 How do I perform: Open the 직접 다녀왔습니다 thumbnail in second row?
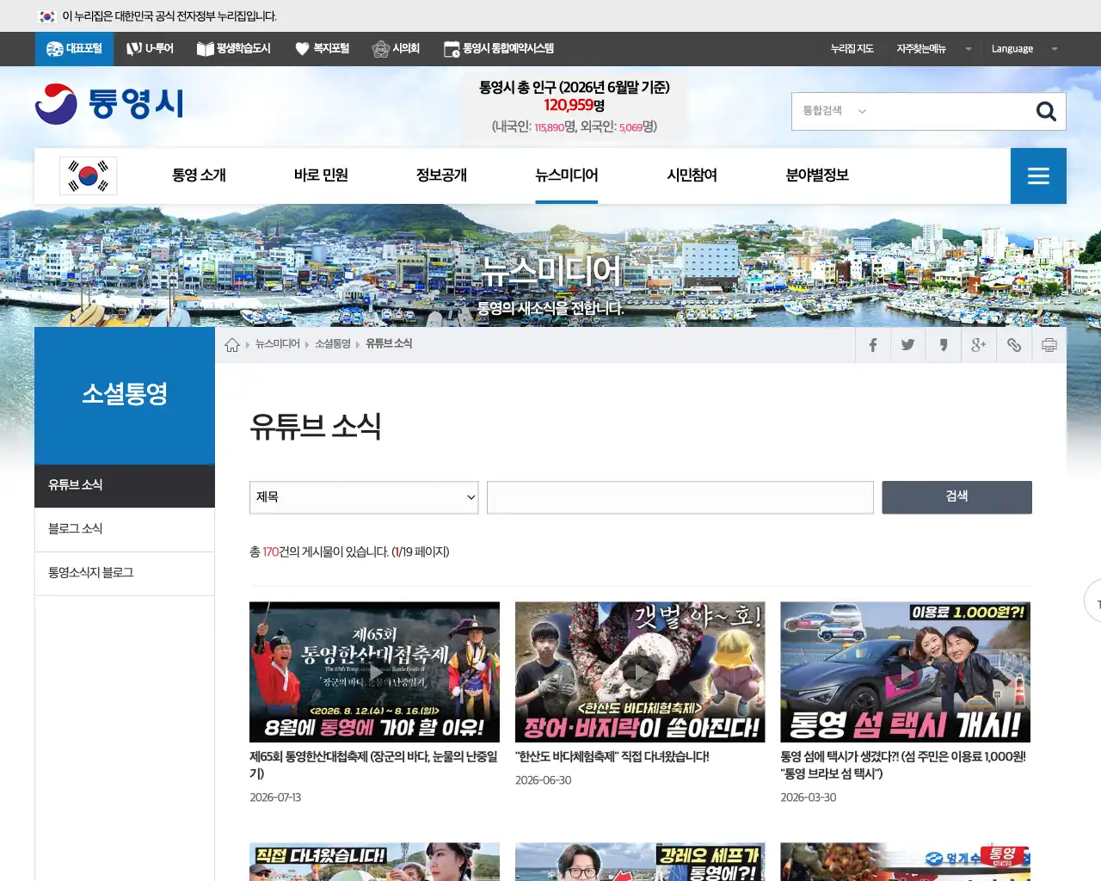tap(374, 862)
